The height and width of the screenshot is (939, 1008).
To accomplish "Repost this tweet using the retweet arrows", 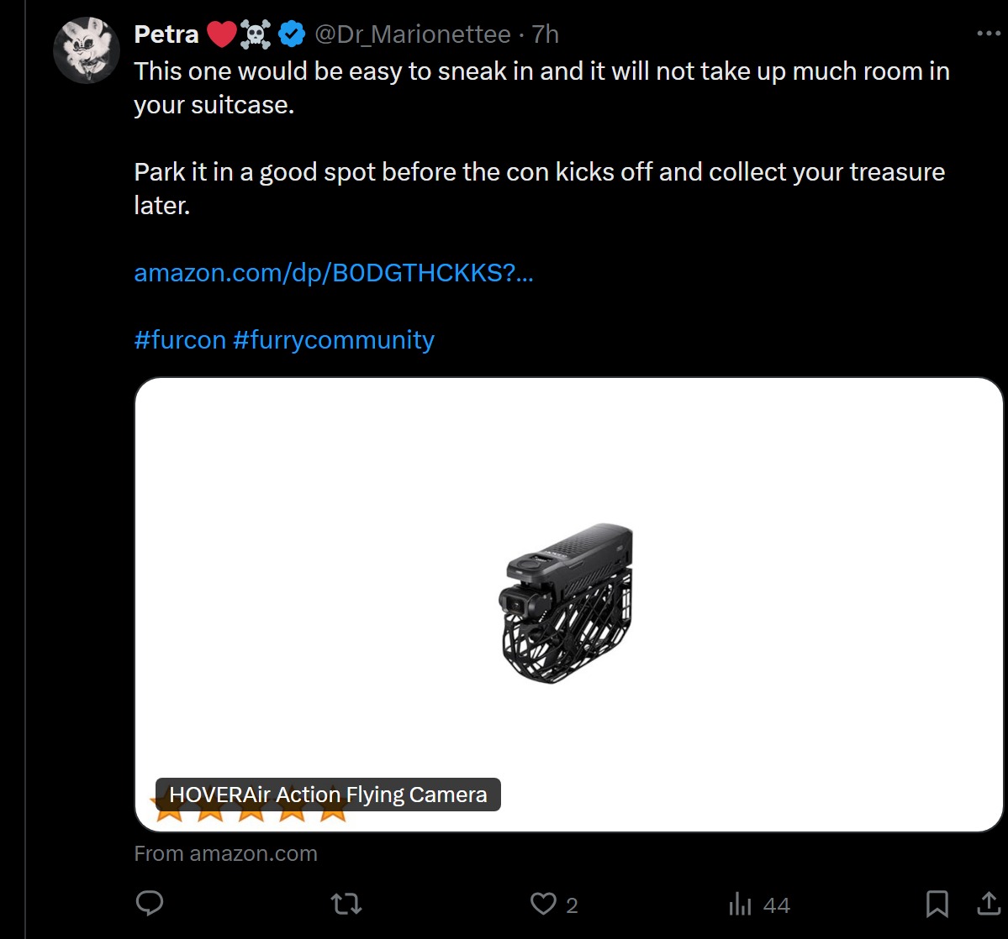I will point(346,905).
